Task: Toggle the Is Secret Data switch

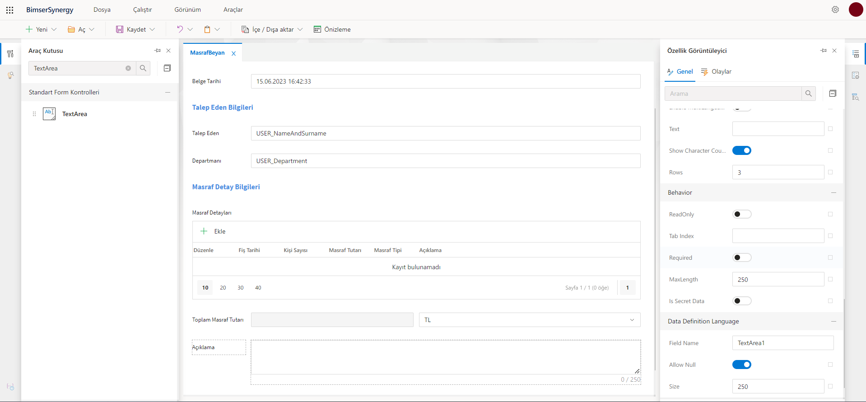Action: tap(742, 301)
